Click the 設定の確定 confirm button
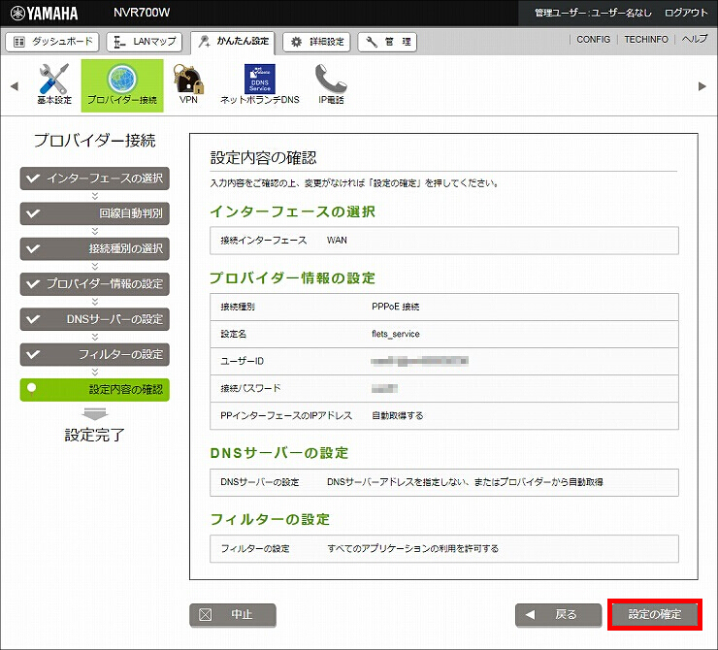 pyautogui.click(x=655, y=614)
